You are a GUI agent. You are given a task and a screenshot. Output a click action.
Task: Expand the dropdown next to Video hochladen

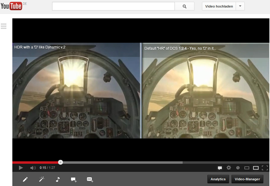point(240,6)
